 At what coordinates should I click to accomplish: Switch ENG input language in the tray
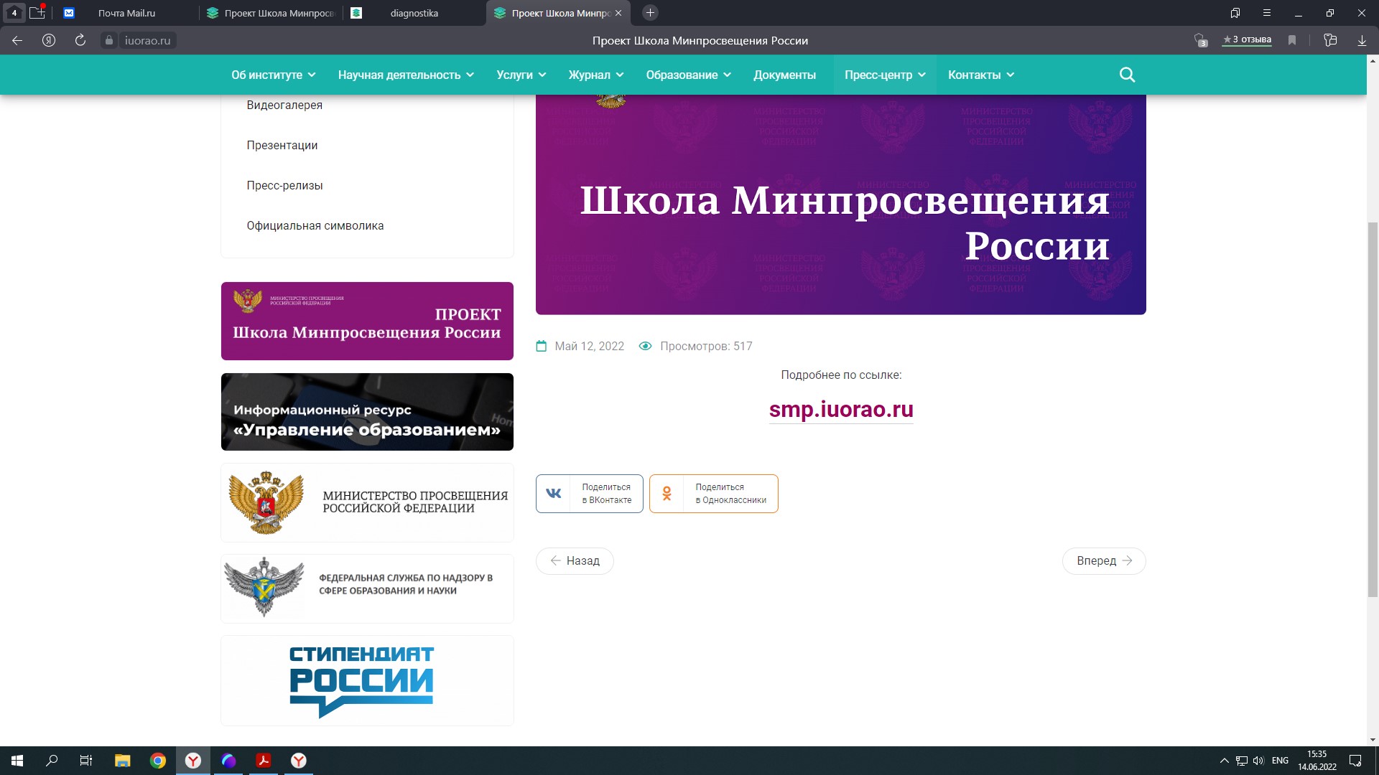(x=1280, y=761)
